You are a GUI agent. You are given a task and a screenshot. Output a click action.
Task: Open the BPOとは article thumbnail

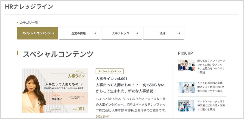click(x=186, y=65)
